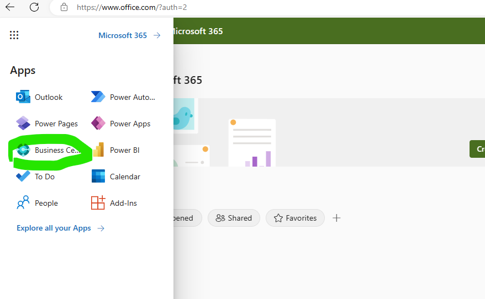Launch the Power Pages icon
Viewport: 485px width, 299px height.
click(23, 123)
